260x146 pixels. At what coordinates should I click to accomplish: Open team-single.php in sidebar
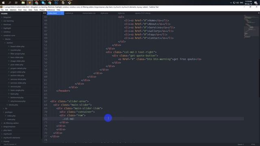[x=17, y=90]
